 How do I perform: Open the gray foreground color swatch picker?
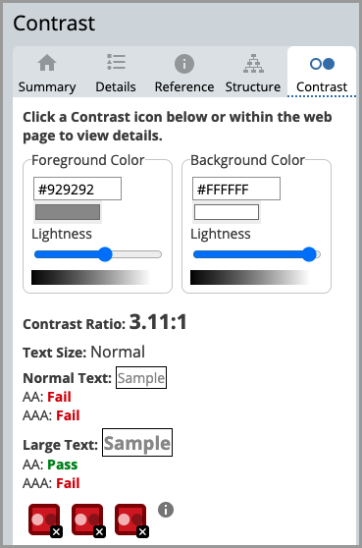68,212
